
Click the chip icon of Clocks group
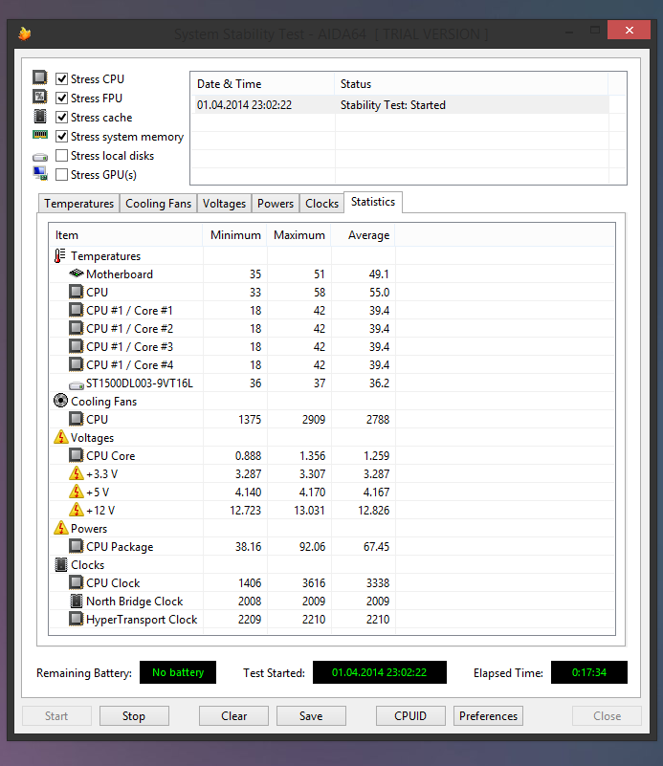coord(60,564)
